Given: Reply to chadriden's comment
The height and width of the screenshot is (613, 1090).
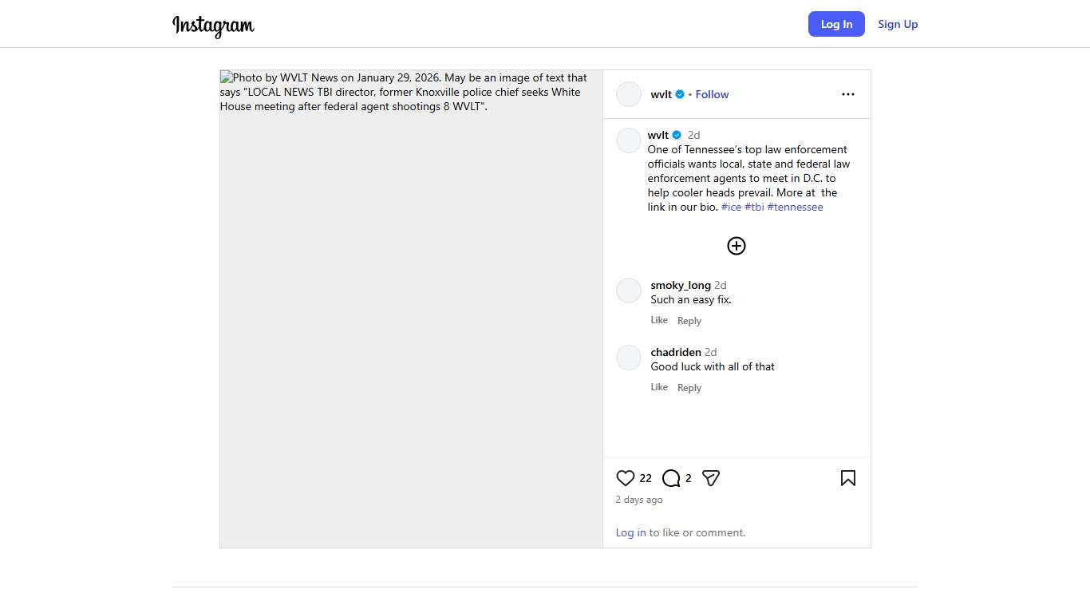Looking at the screenshot, I should [689, 388].
